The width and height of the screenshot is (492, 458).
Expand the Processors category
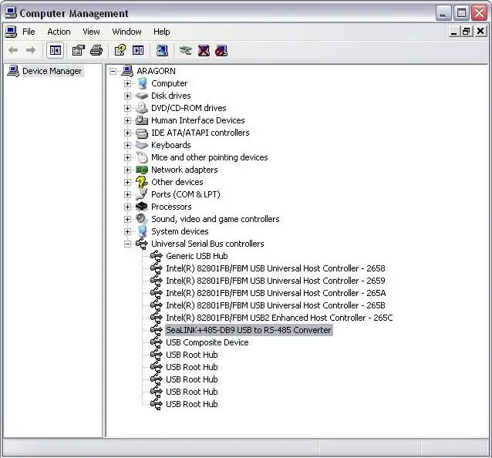pos(127,207)
